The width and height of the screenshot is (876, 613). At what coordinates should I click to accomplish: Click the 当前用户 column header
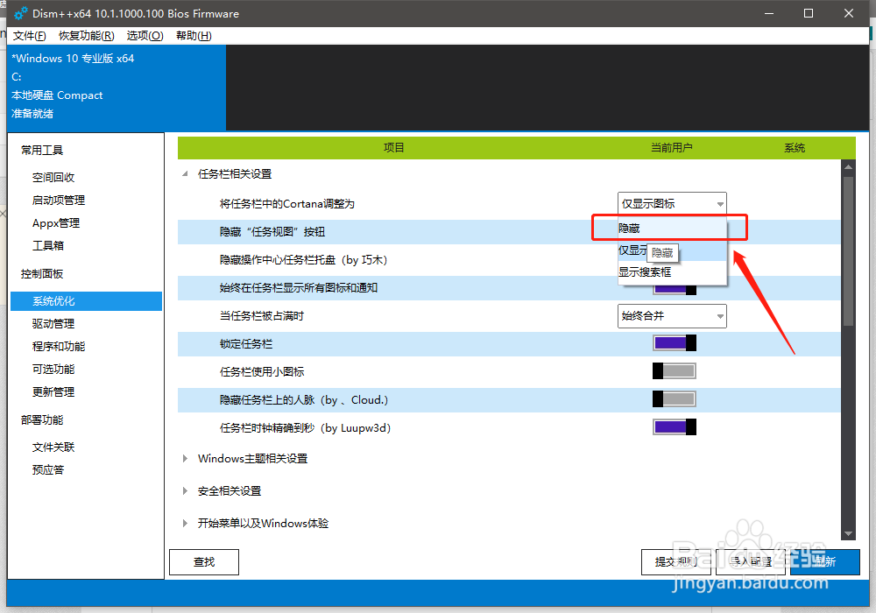(671, 148)
